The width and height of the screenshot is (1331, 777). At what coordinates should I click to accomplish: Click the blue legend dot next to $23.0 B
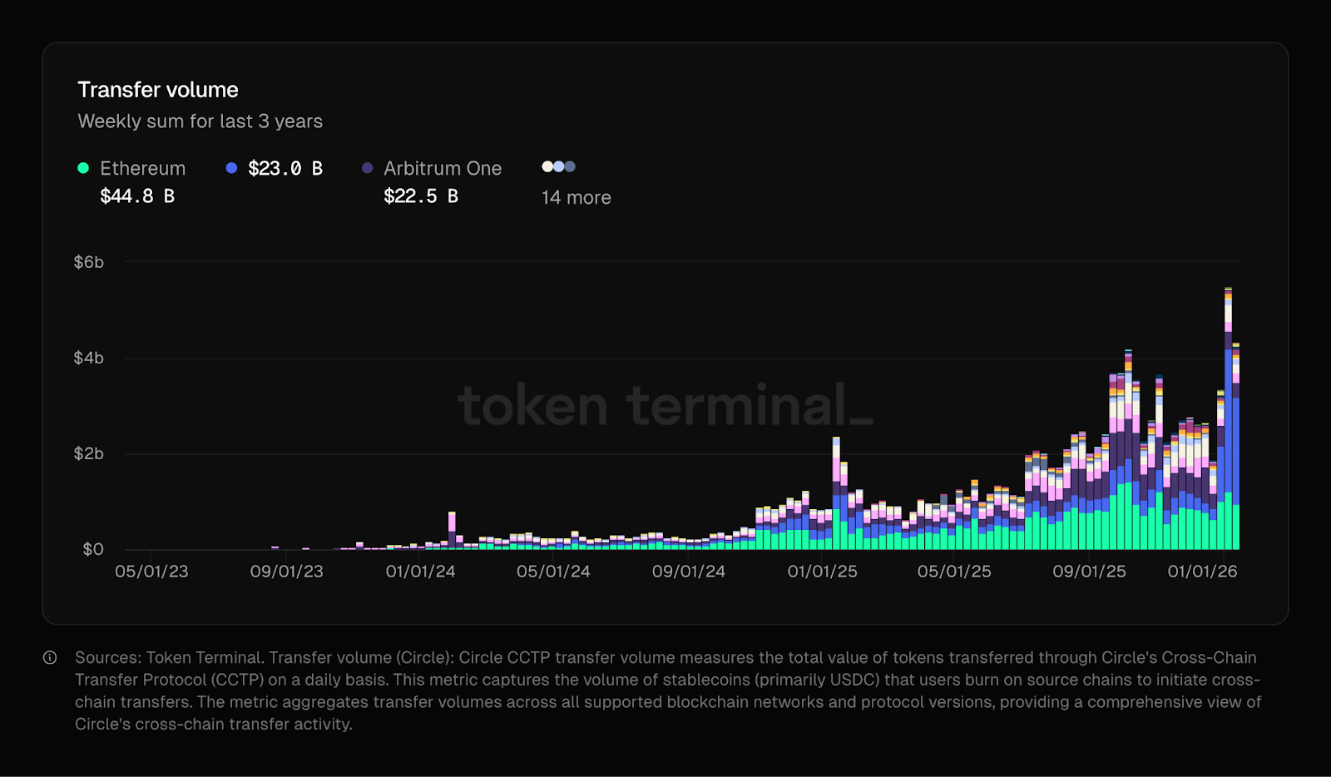[230, 168]
